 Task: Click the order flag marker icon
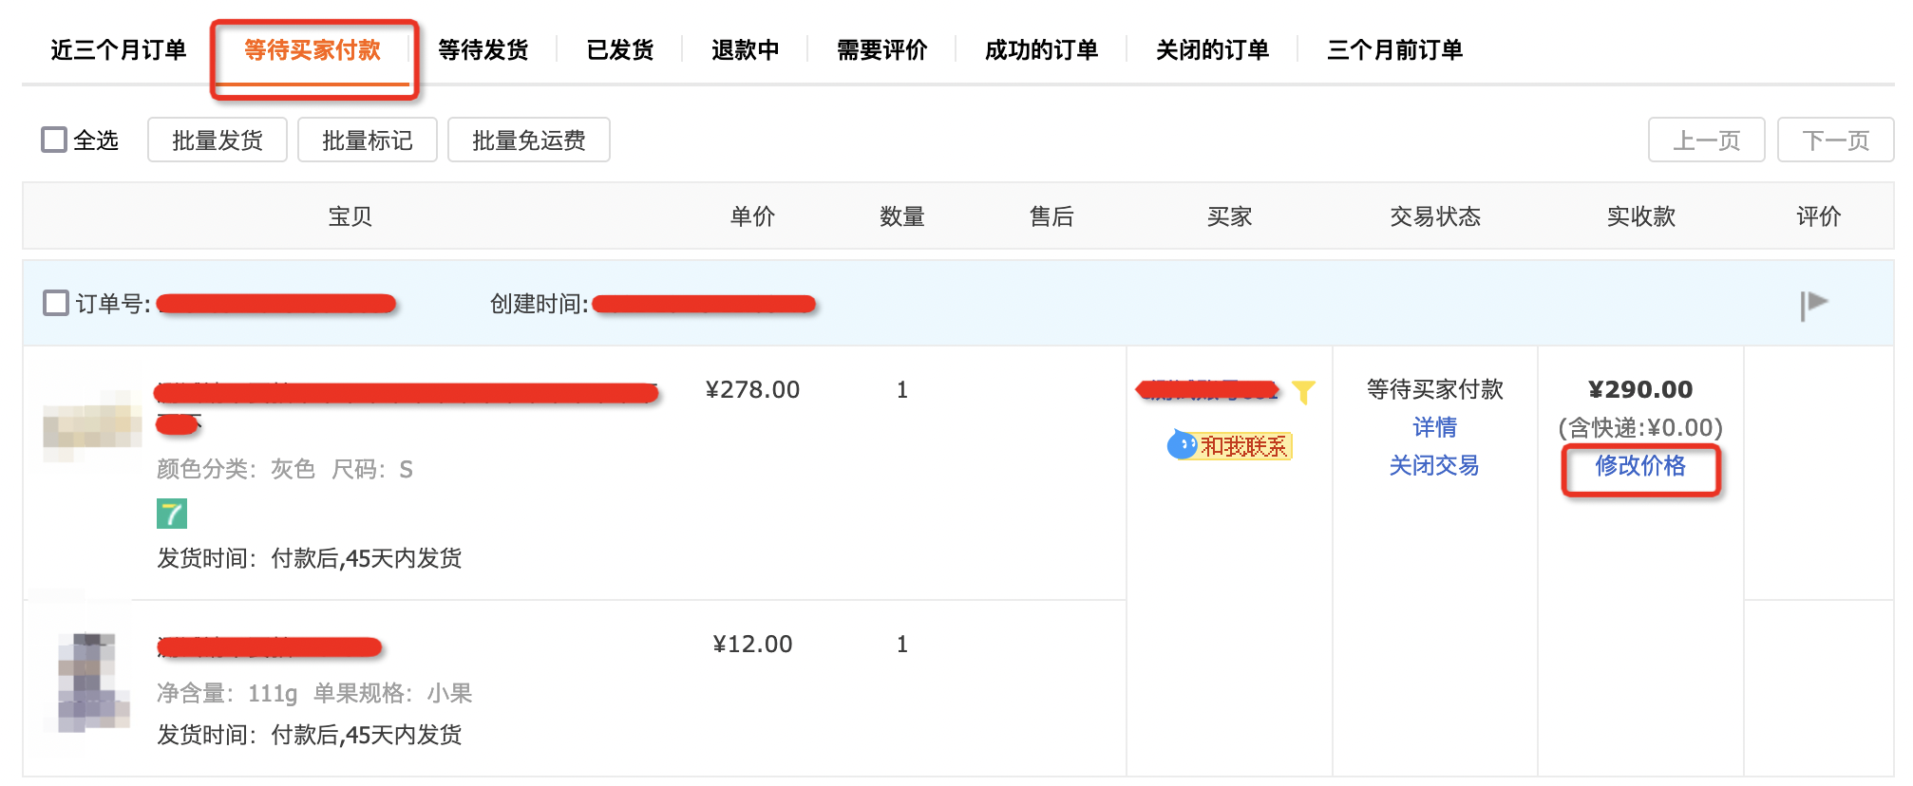(1813, 305)
